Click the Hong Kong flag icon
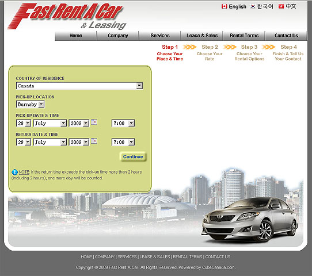Viewport: 312px width, 276px height. pyautogui.click(x=281, y=6)
